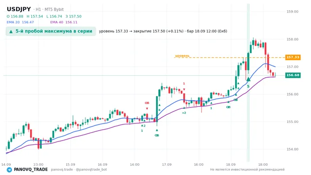Screen dimensions: 311x175
Task: Click the '3 157.50' close value
Action: (x=73, y=17)
